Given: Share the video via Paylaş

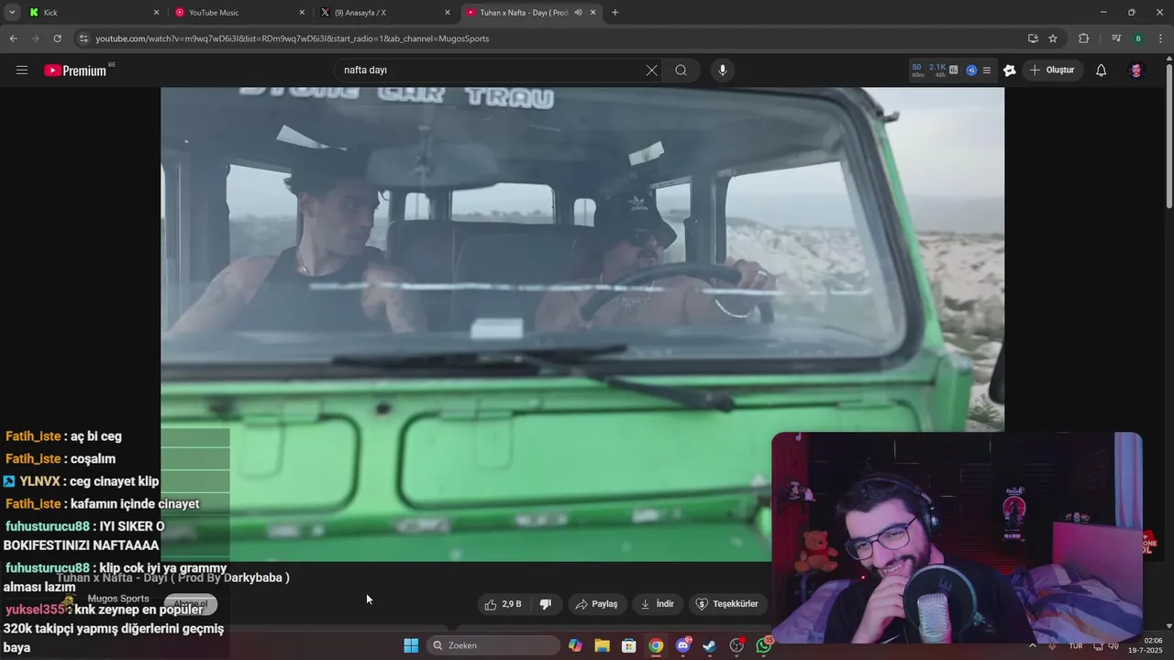Looking at the screenshot, I should click(596, 604).
